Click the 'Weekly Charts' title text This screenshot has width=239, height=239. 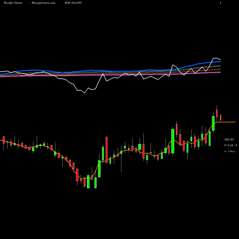click(x=13, y=3)
